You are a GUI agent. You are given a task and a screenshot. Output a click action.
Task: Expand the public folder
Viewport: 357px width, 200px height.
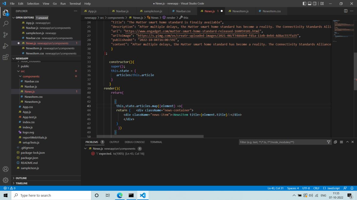tap(46, 66)
